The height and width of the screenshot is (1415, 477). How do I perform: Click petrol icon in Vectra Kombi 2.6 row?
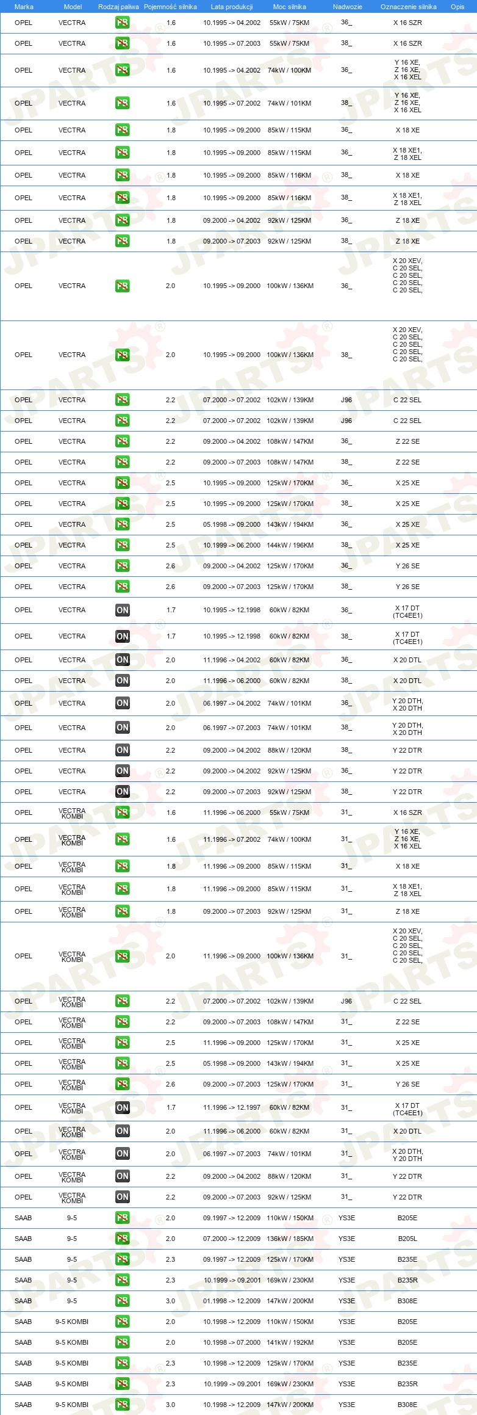[123, 1084]
